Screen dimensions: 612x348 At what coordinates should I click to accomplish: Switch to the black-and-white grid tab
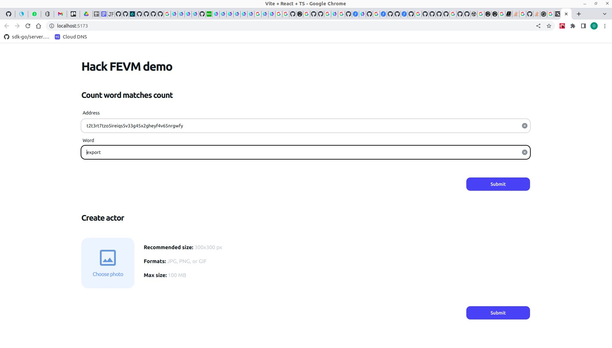coord(73,14)
